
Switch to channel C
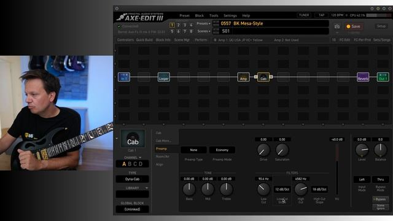pos(135,164)
